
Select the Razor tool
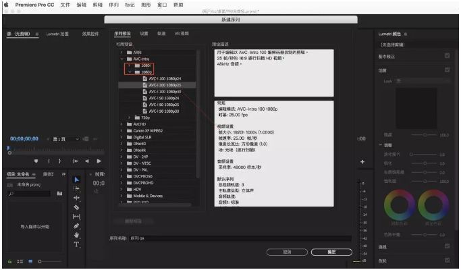[76, 207]
